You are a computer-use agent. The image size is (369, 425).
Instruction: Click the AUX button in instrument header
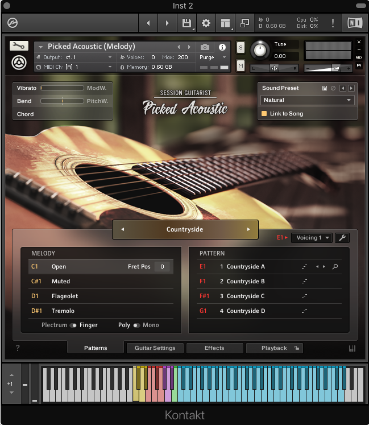tap(359, 57)
